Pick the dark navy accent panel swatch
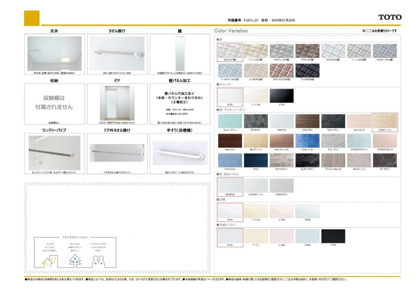The image size is (420, 291). point(256,160)
